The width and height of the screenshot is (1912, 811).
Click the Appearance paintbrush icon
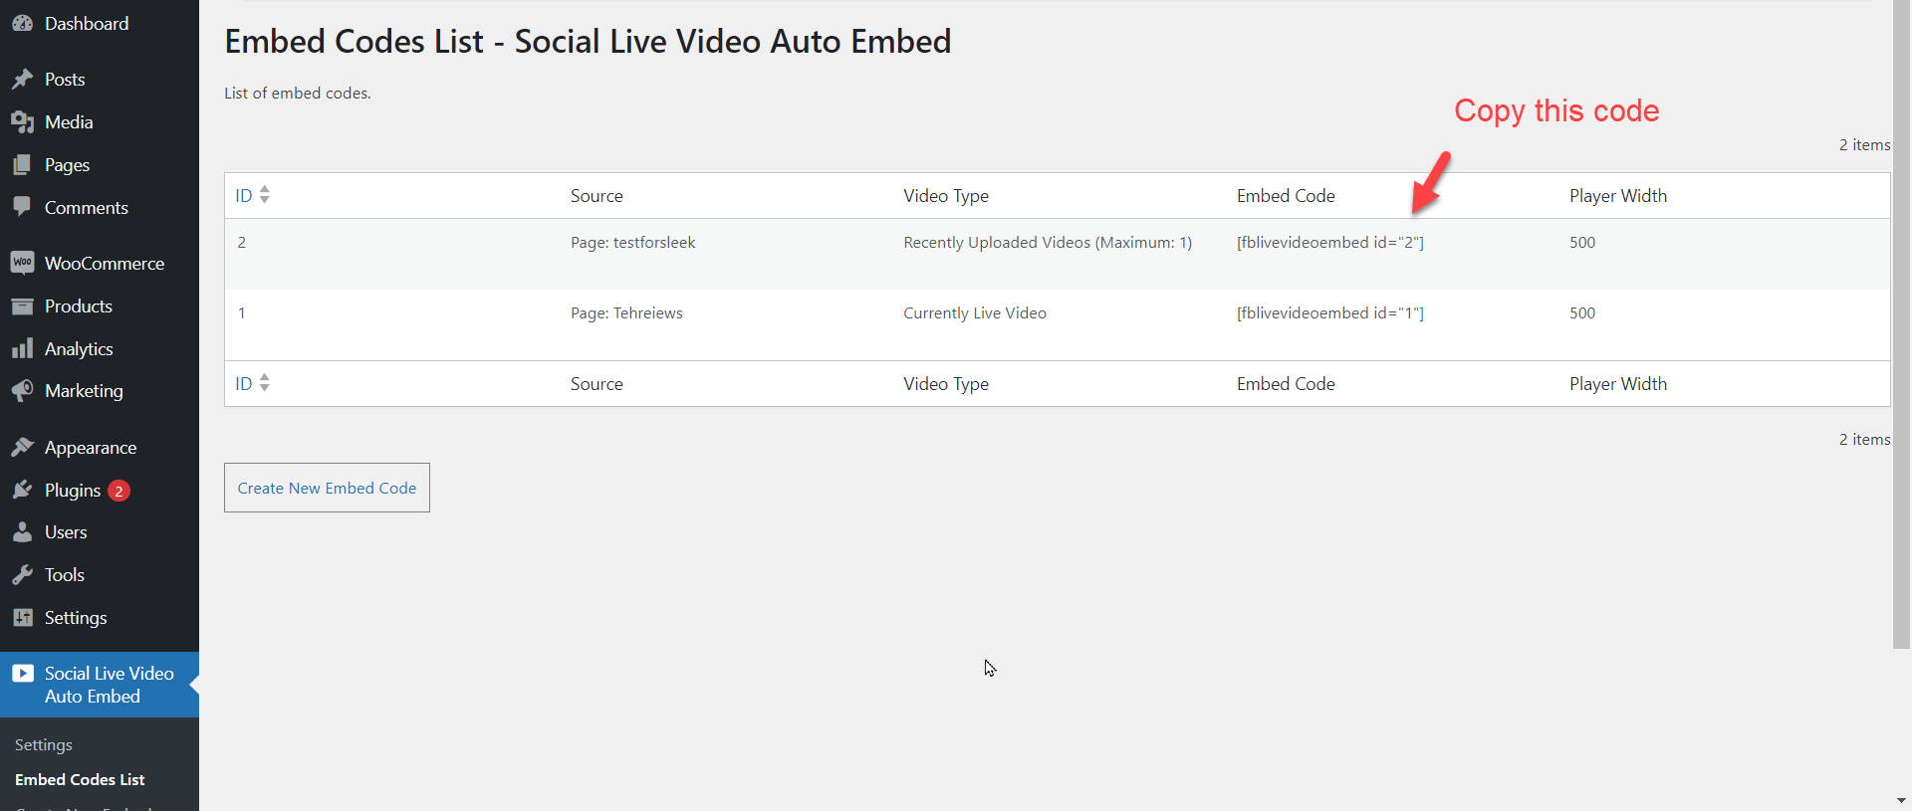pos(22,448)
